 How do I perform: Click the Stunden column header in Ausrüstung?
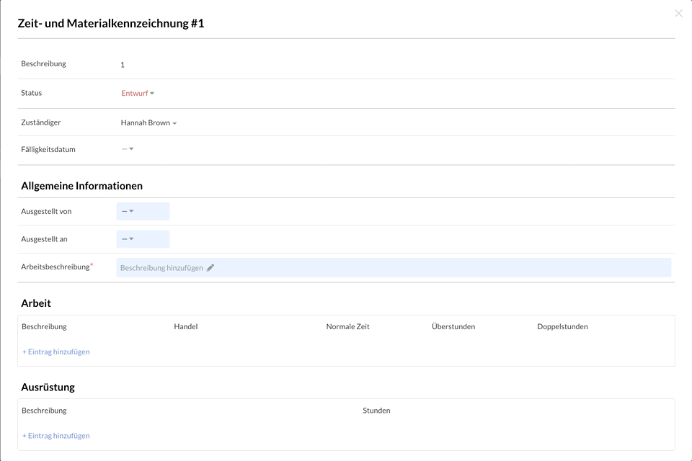[x=376, y=411]
